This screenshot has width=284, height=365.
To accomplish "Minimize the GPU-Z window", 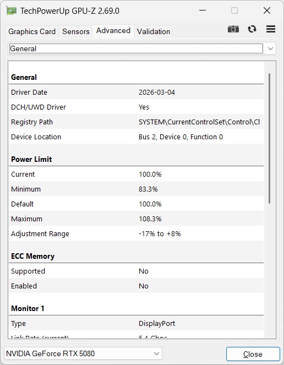I will (203, 10).
